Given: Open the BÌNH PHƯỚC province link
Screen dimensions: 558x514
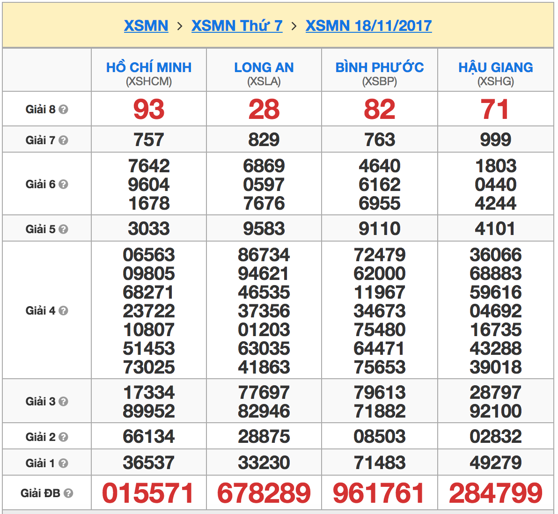Looking at the screenshot, I should pyautogui.click(x=380, y=67).
